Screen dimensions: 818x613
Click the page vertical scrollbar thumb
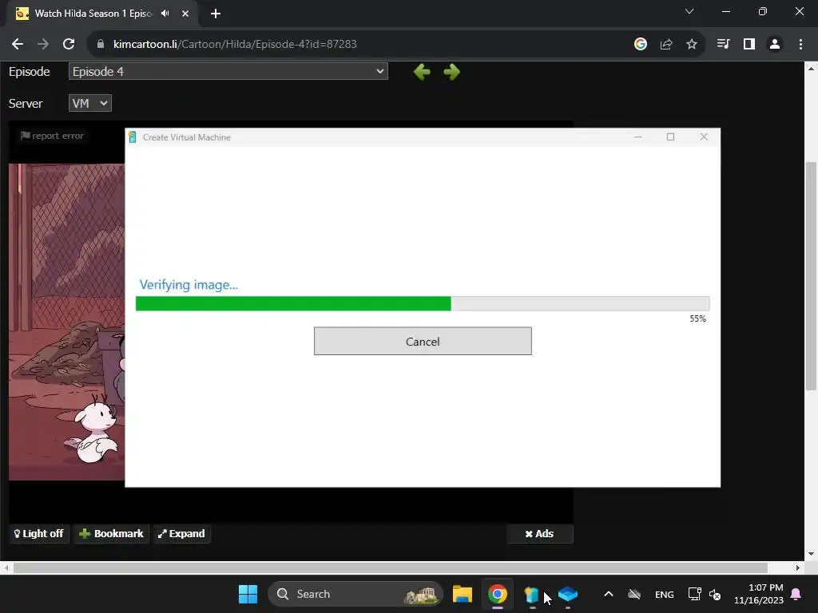(811, 275)
